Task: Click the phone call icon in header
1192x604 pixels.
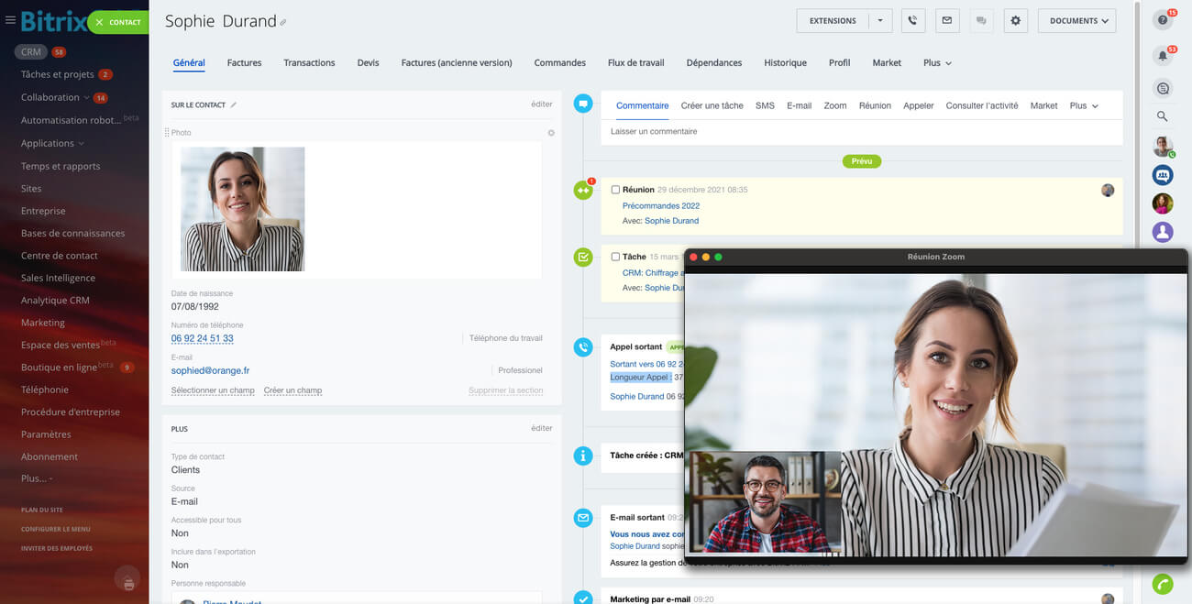Action: (912, 21)
